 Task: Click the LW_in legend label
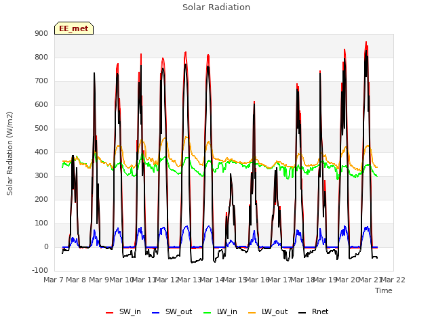[x=227, y=311]
